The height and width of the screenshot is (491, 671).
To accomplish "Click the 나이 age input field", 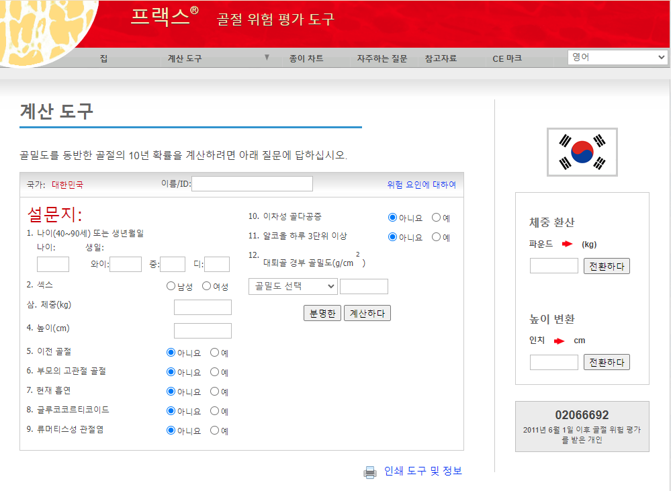I will (x=53, y=264).
